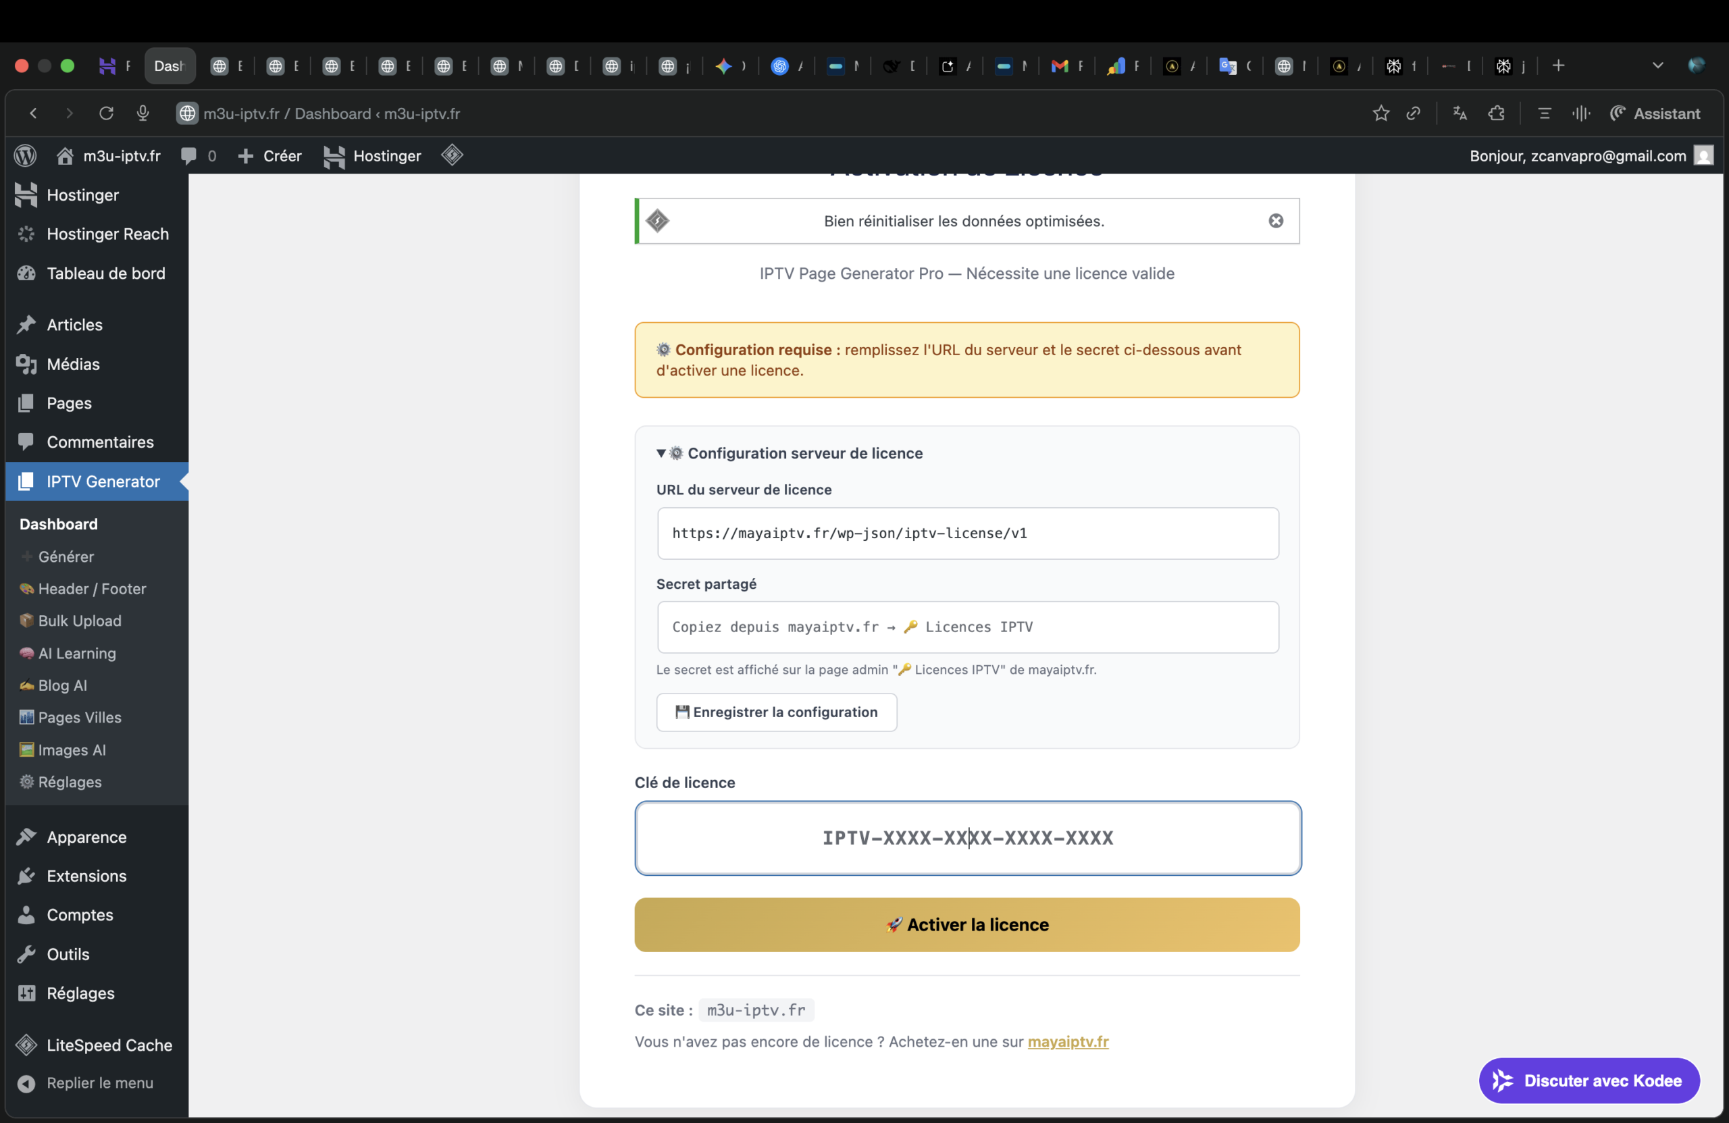Open Bulk Upload submenu
Screen dimensions: 1729x1123
pos(79,621)
